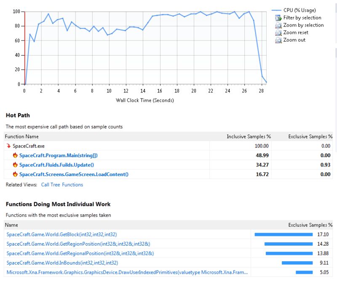337x281 pixels.
Task: Click the 14.28 sample bar for GetRegionPosition
Action: click(x=289, y=244)
